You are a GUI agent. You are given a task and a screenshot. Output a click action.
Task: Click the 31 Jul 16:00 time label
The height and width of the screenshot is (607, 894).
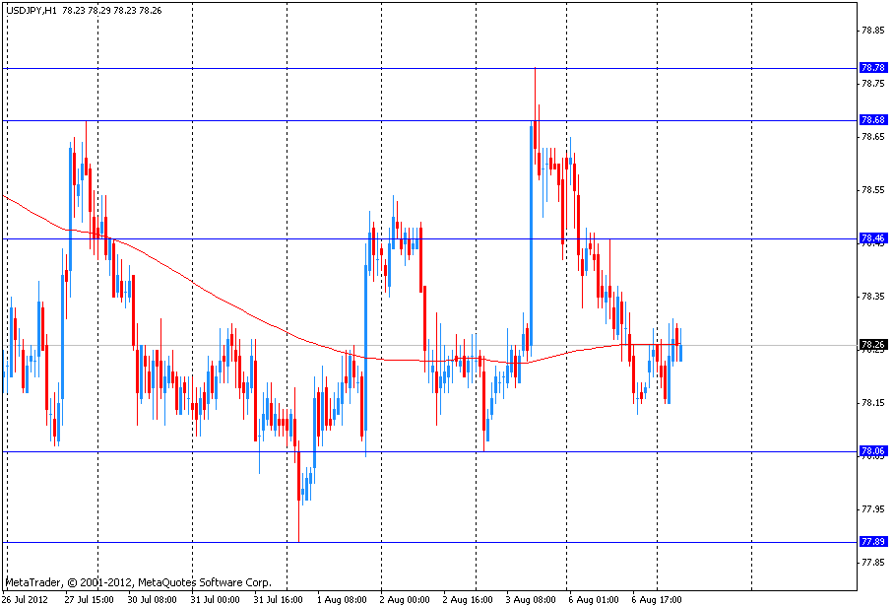278,599
